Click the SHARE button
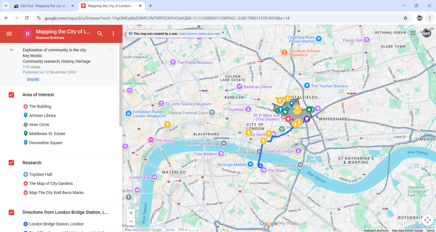Viewport: 436px width, 232px height. pyautogui.click(x=33, y=80)
